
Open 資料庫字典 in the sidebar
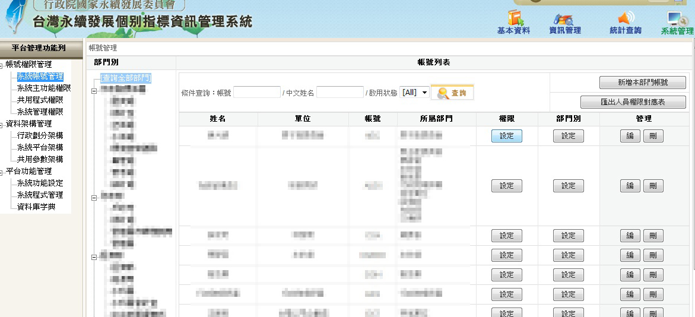coord(36,207)
